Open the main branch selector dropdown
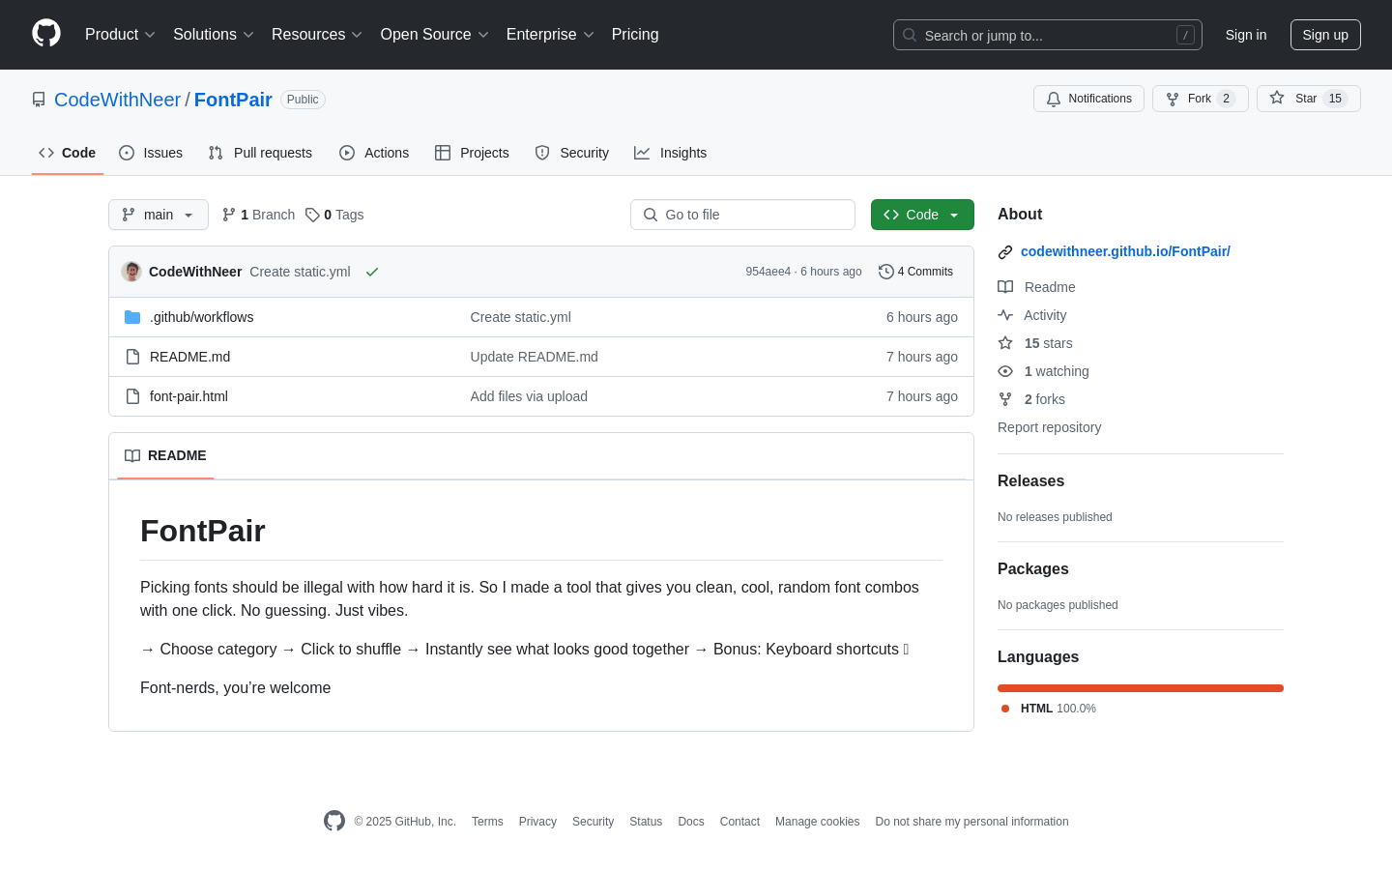Screen dimensions: 1392x870 pyautogui.click(x=159, y=215)
